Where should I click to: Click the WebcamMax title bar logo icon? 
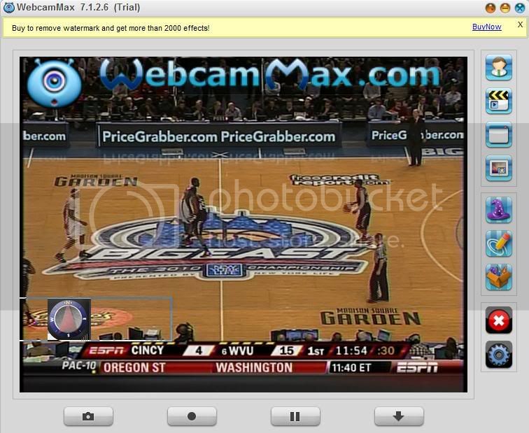[9, 8]
